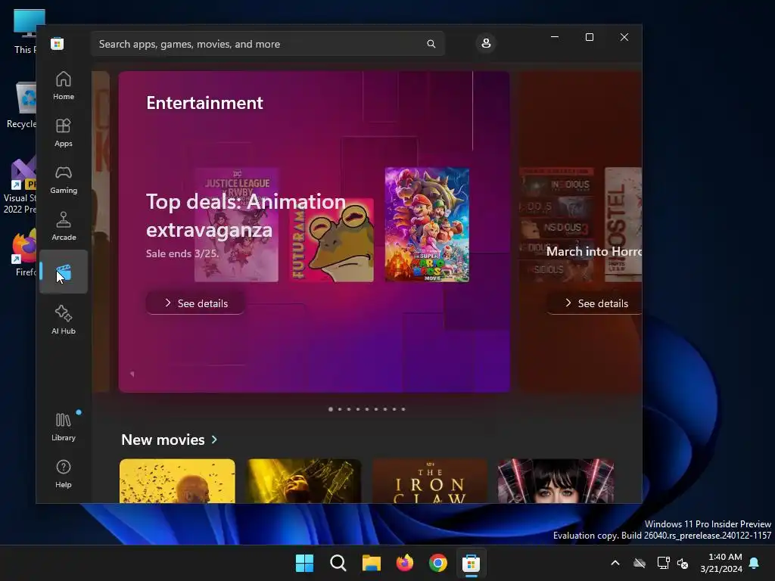Open the notification bell

click(x=755, y=563)
